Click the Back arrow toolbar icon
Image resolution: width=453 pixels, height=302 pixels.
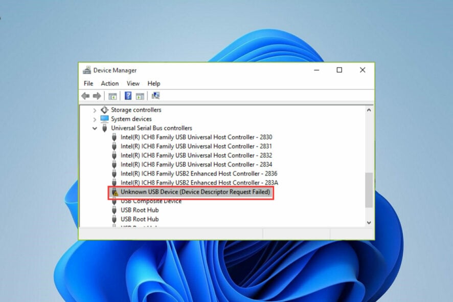point(85,96)
